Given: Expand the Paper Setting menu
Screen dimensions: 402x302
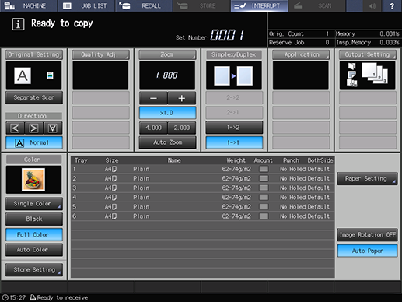Looking at the screenshot, I should point(367,178).
